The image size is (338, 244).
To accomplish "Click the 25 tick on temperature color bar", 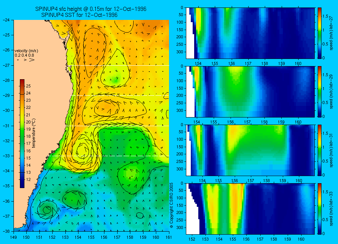I will (x=28, y=86).
